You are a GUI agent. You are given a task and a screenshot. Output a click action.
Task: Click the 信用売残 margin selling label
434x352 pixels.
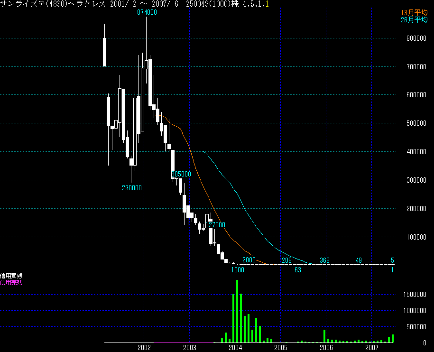coord(11,282)
